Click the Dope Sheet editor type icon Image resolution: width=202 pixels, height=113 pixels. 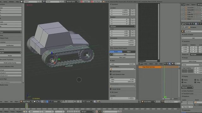(141, 64)
